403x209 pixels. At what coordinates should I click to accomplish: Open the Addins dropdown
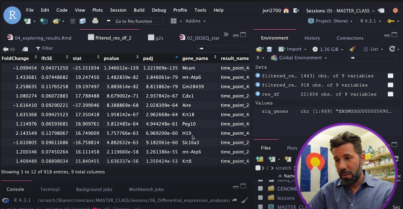[x=195, y=21]
